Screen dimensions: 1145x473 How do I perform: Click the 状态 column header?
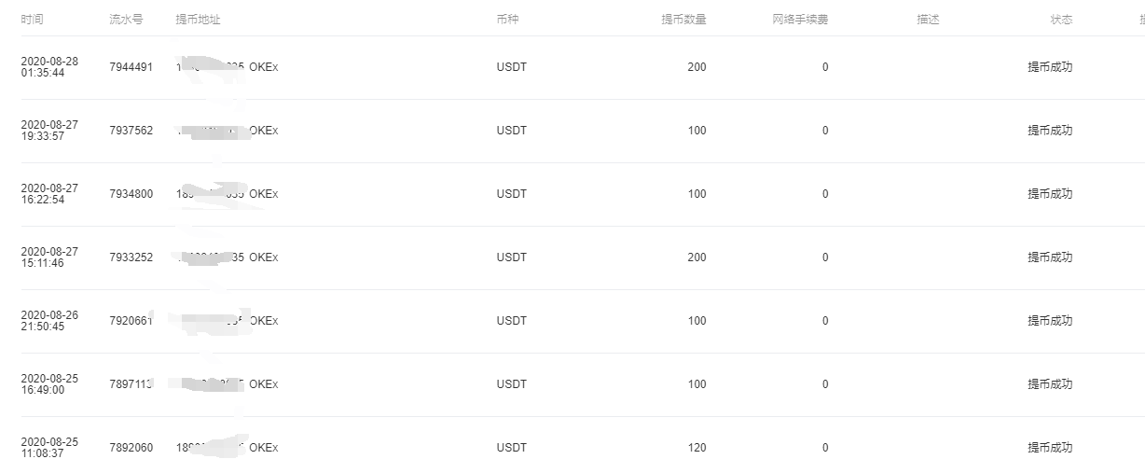[1061, 20]
